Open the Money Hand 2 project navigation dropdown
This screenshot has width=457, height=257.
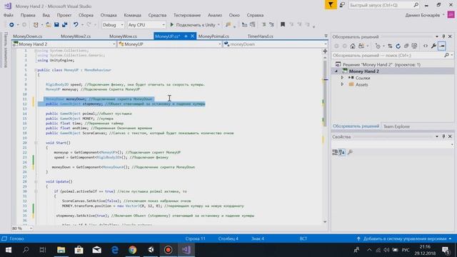pyautogui.click(x=64, y=44)
